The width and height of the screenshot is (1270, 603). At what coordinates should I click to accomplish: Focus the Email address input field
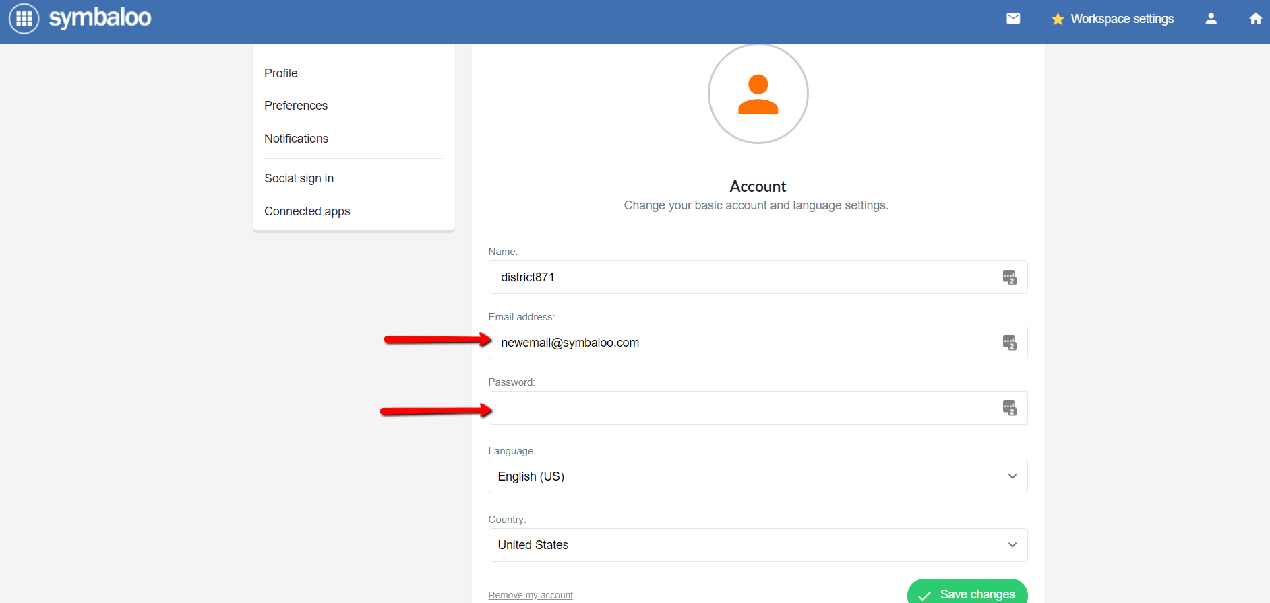758,343
